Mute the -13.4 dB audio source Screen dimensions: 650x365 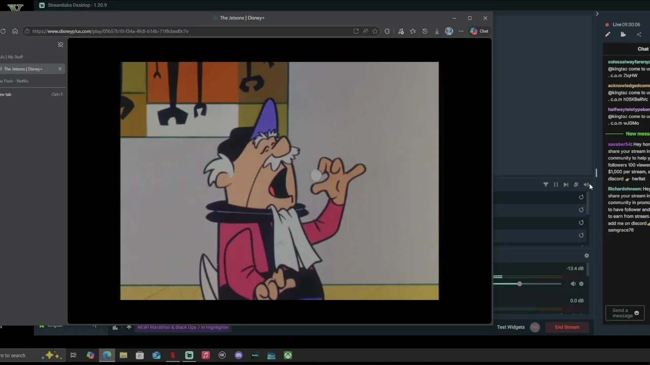point(573,284)
